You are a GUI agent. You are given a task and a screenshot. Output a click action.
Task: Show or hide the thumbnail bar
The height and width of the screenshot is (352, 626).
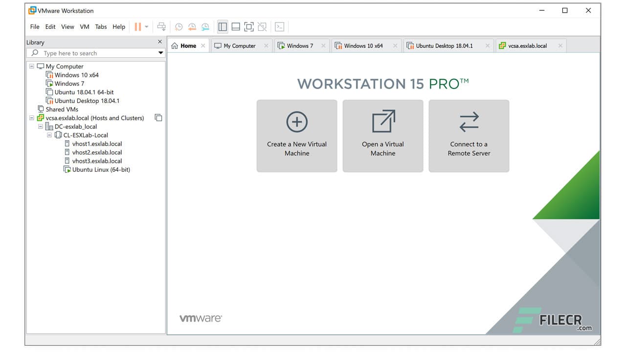[237, 26]
